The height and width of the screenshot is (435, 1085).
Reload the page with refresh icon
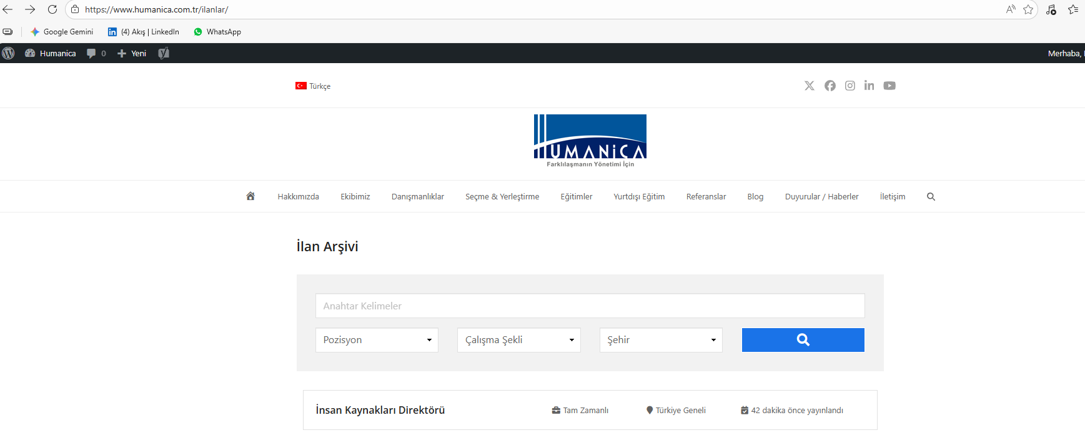point(52,9)
